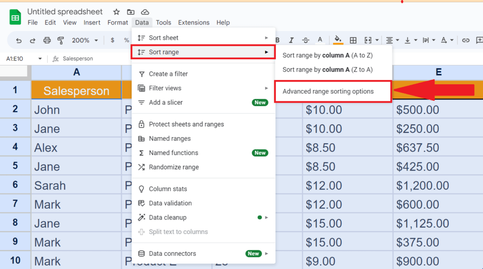This screenshot has height=269, width=483.
Task: Open the Format menu
Action: [x=117, y=23]
